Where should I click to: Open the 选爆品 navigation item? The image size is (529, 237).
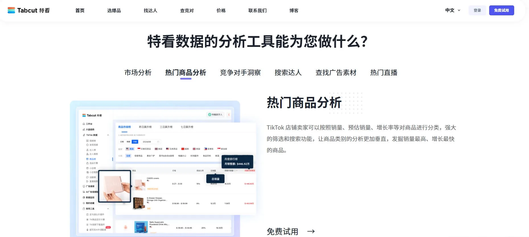pyautogui.click(x=114, y=11)
